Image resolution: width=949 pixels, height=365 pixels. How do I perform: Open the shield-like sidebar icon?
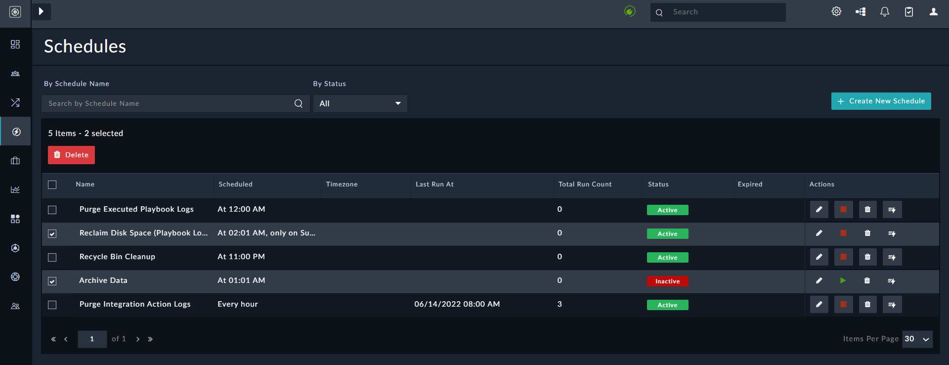point(15,248)
